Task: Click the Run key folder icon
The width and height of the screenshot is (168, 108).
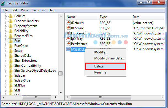Action: click(x=11, y=41)
